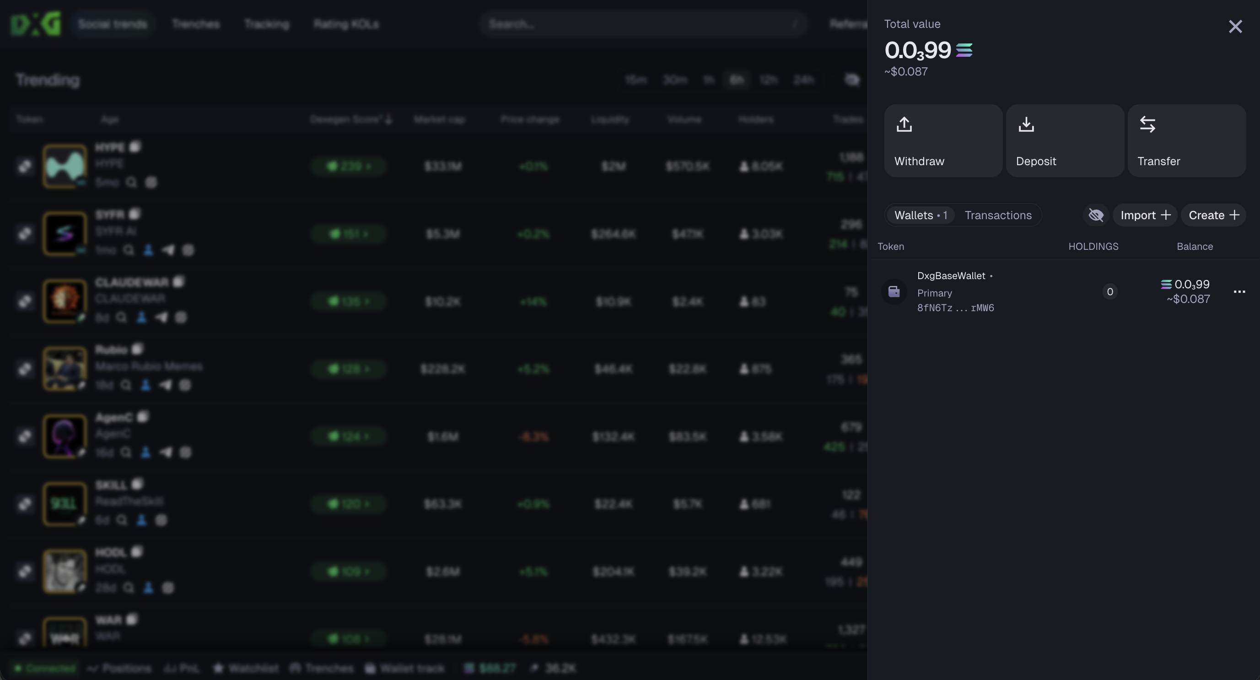Click the DXG logo in header
The image size is (1260, 680).
pyautogui.click(x=36, y=23)
